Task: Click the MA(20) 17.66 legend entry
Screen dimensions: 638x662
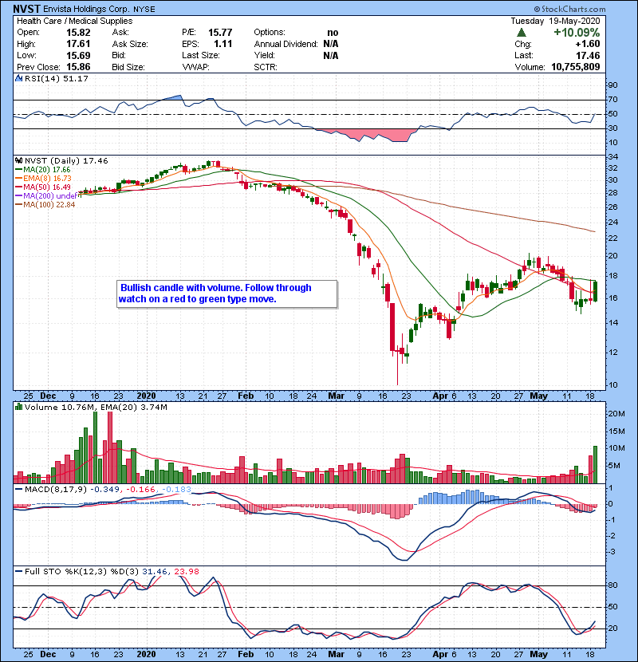Action: click(43, 169)
